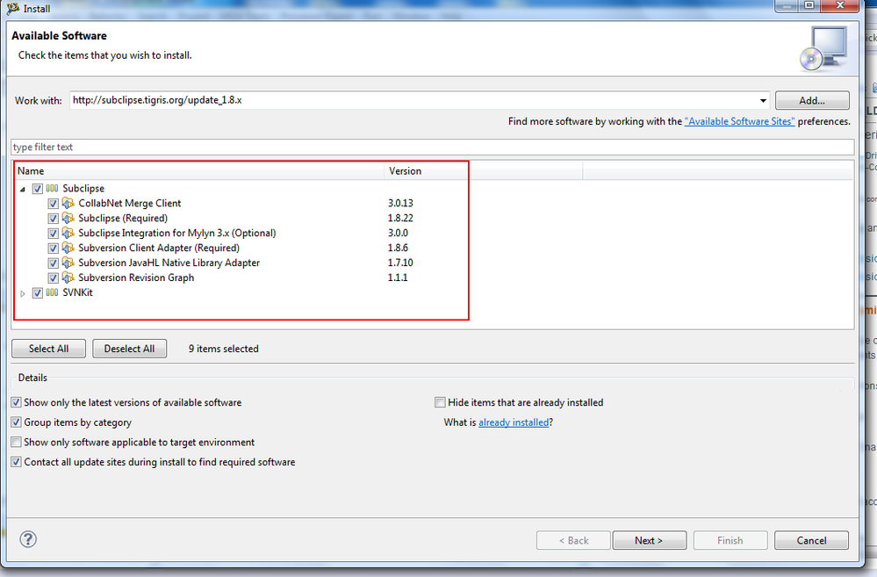This screenshot has width=877, height=577.
Task: Click the CollabNet Merge Client feature icon
Action: click(x=68, y=203)
